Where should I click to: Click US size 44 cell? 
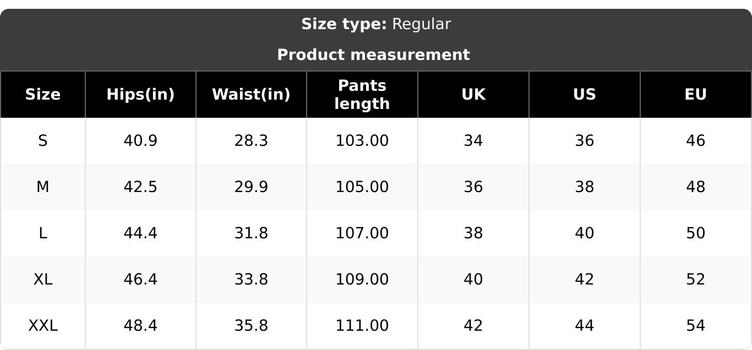click(585, 326)
